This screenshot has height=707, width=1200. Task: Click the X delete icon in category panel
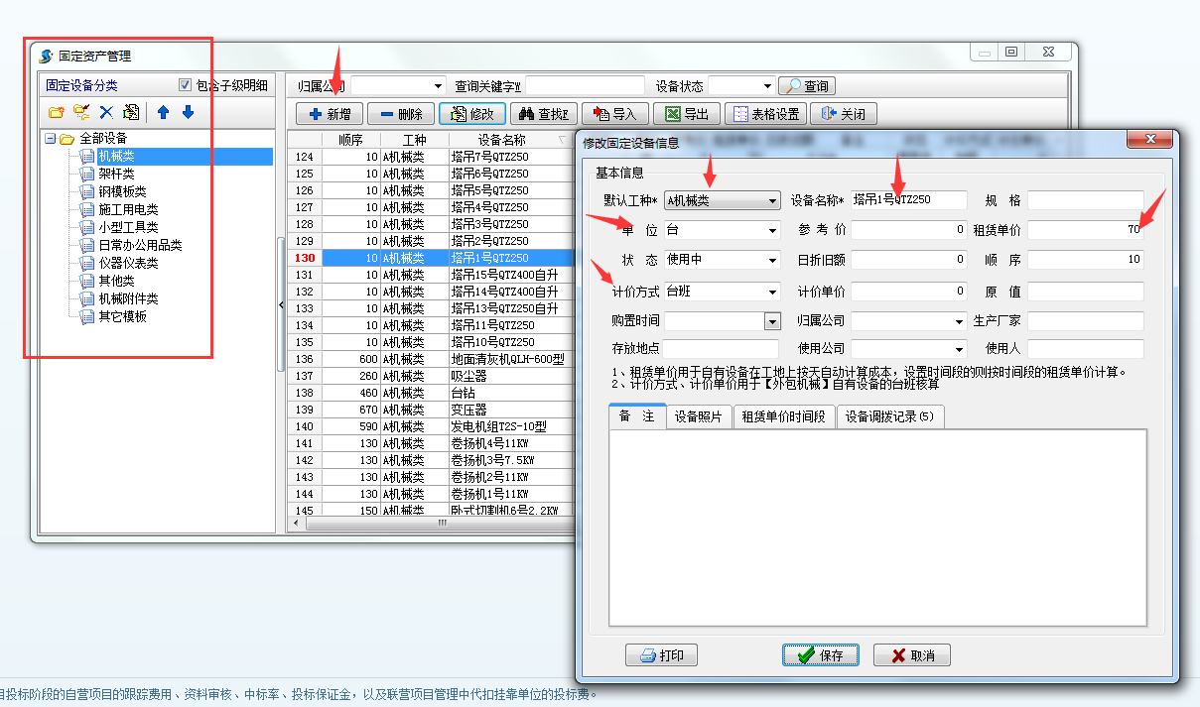tap(109, 111)
